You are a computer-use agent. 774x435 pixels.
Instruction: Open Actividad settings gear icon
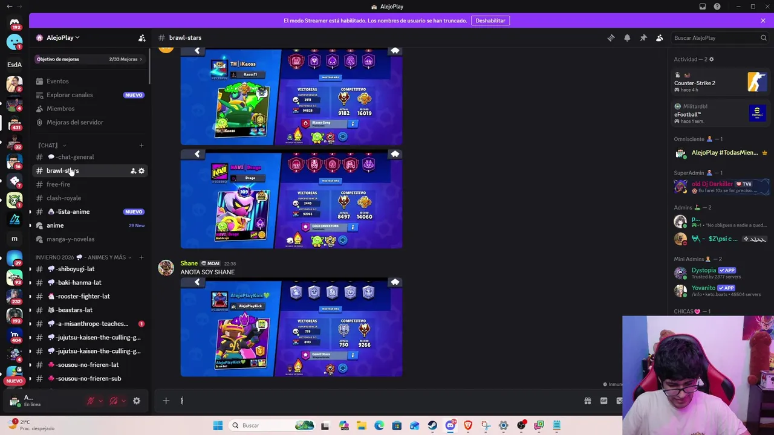[x=711, y=59]
